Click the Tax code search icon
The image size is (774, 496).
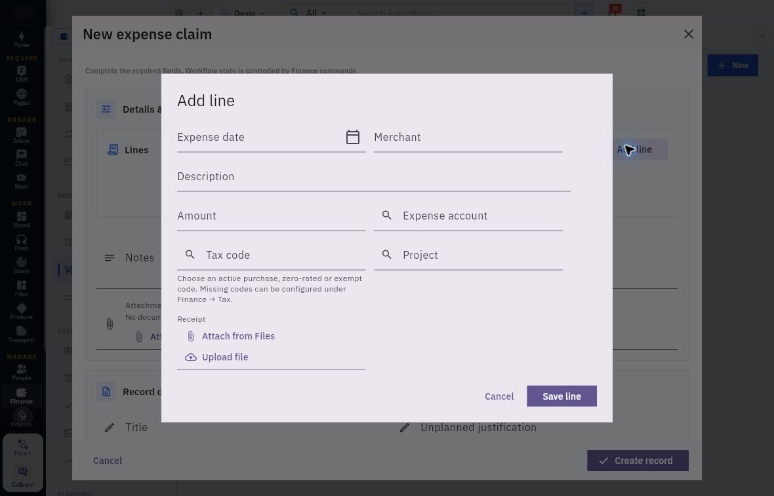pos(190,254)
